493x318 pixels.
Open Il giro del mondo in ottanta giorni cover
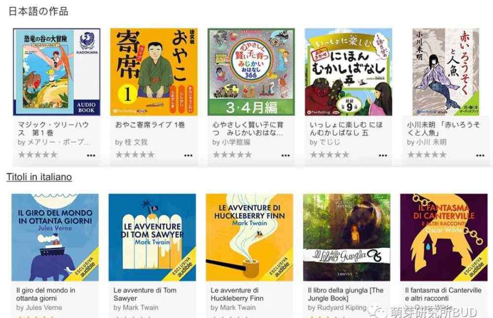coord(55,238)
